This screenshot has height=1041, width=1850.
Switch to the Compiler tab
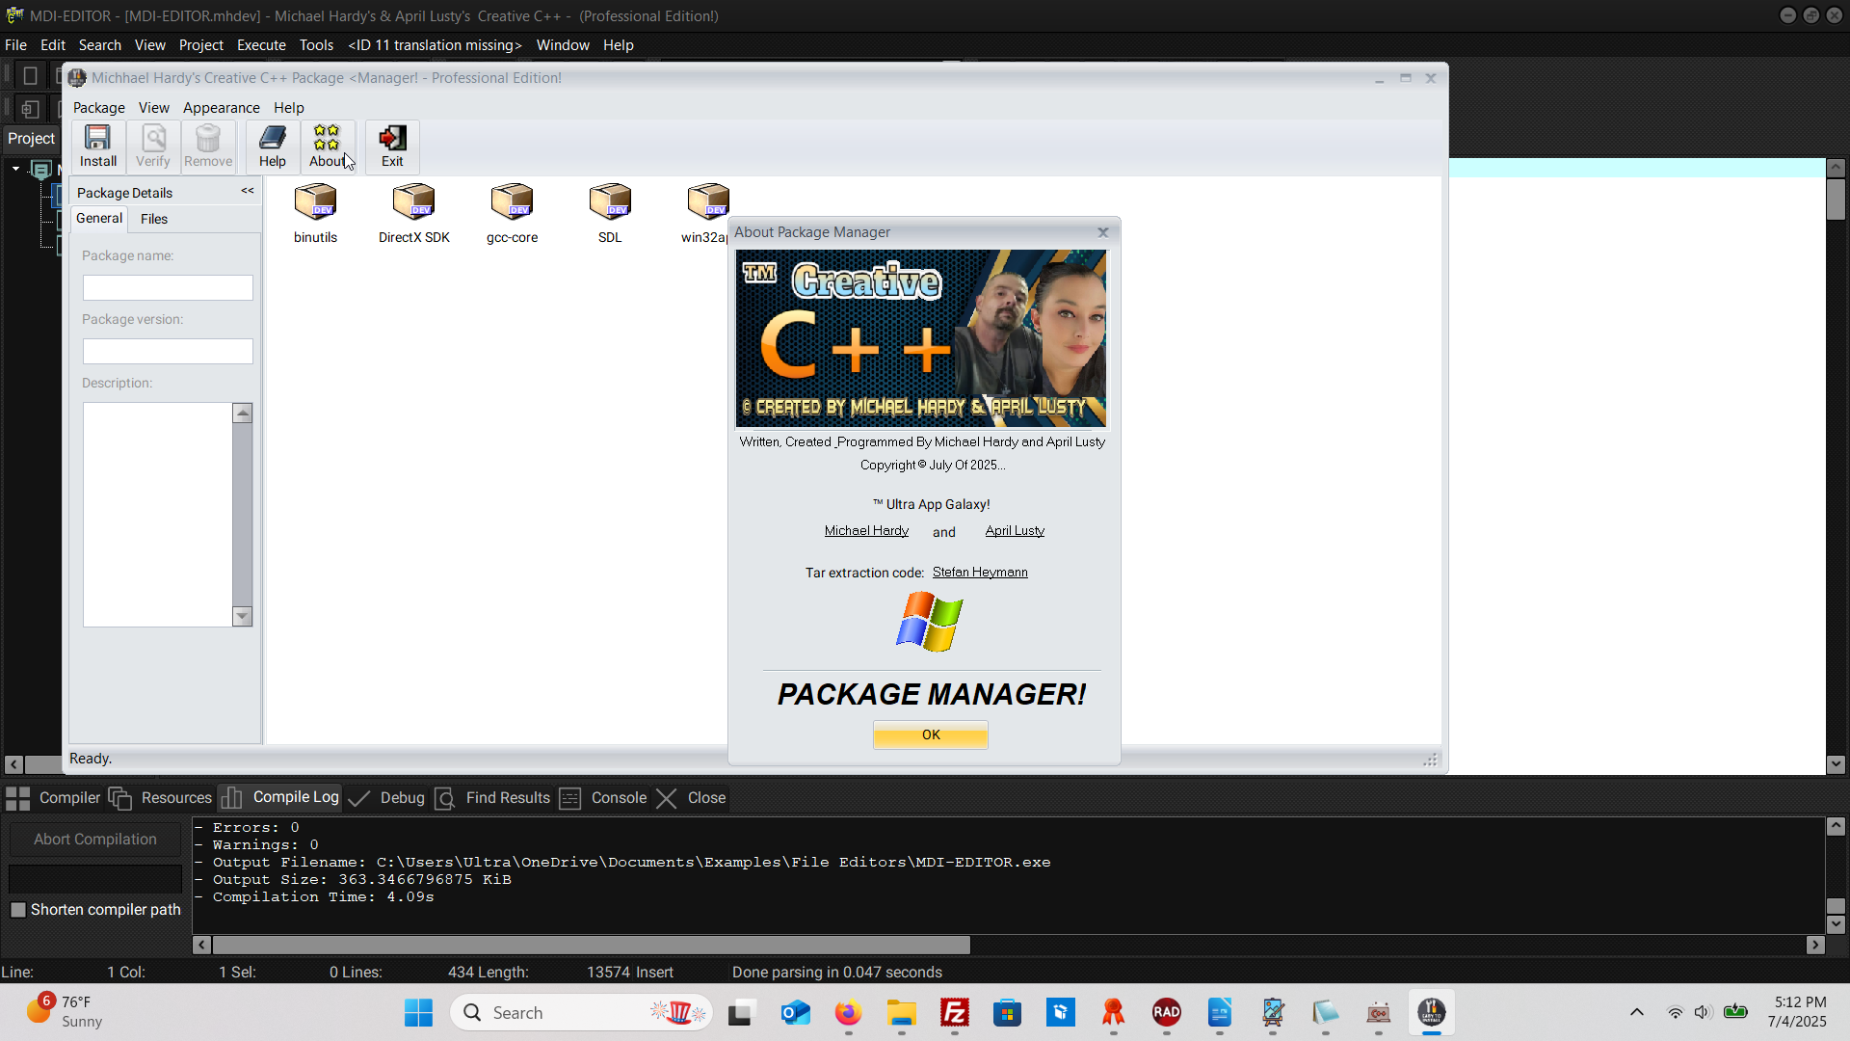point(53,798)
